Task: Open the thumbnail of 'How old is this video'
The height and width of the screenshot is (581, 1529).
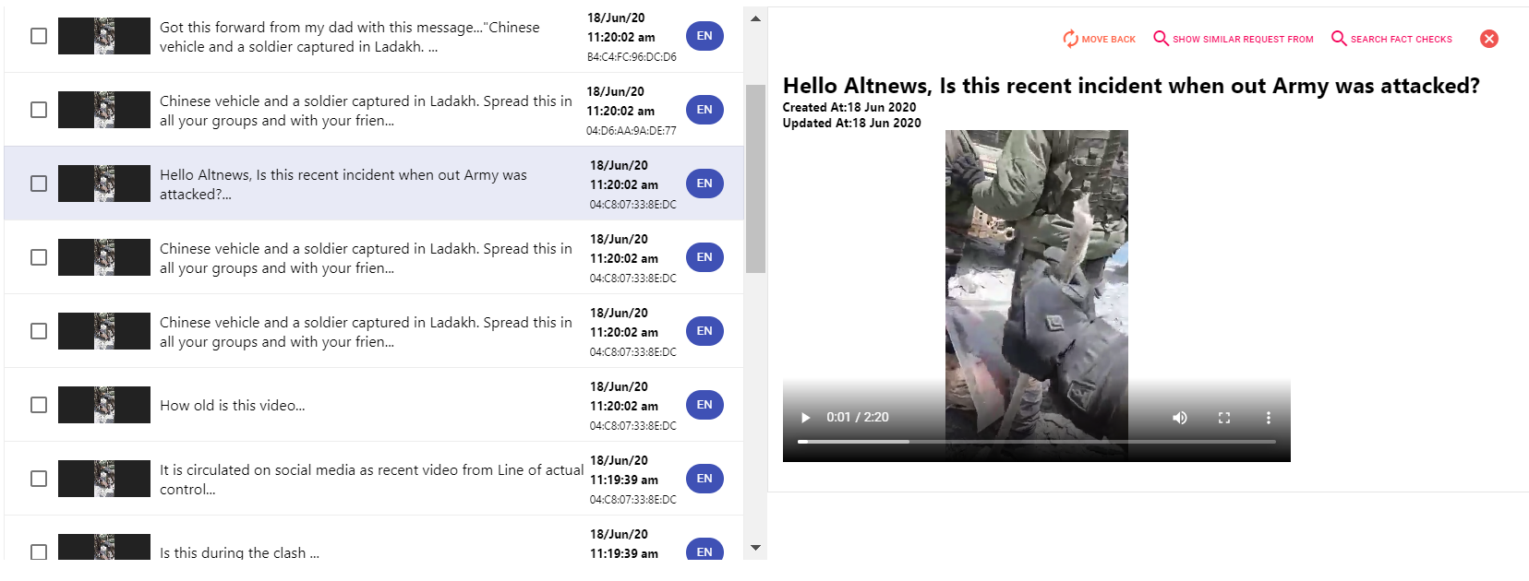Action: tap(104, 405)
